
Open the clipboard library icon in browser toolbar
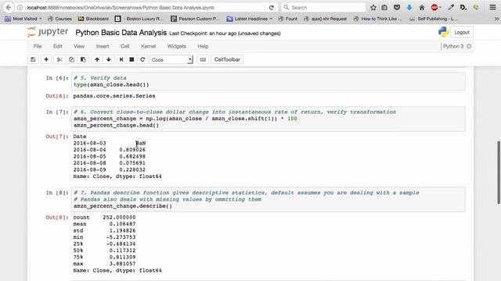[x=384, y=7]
